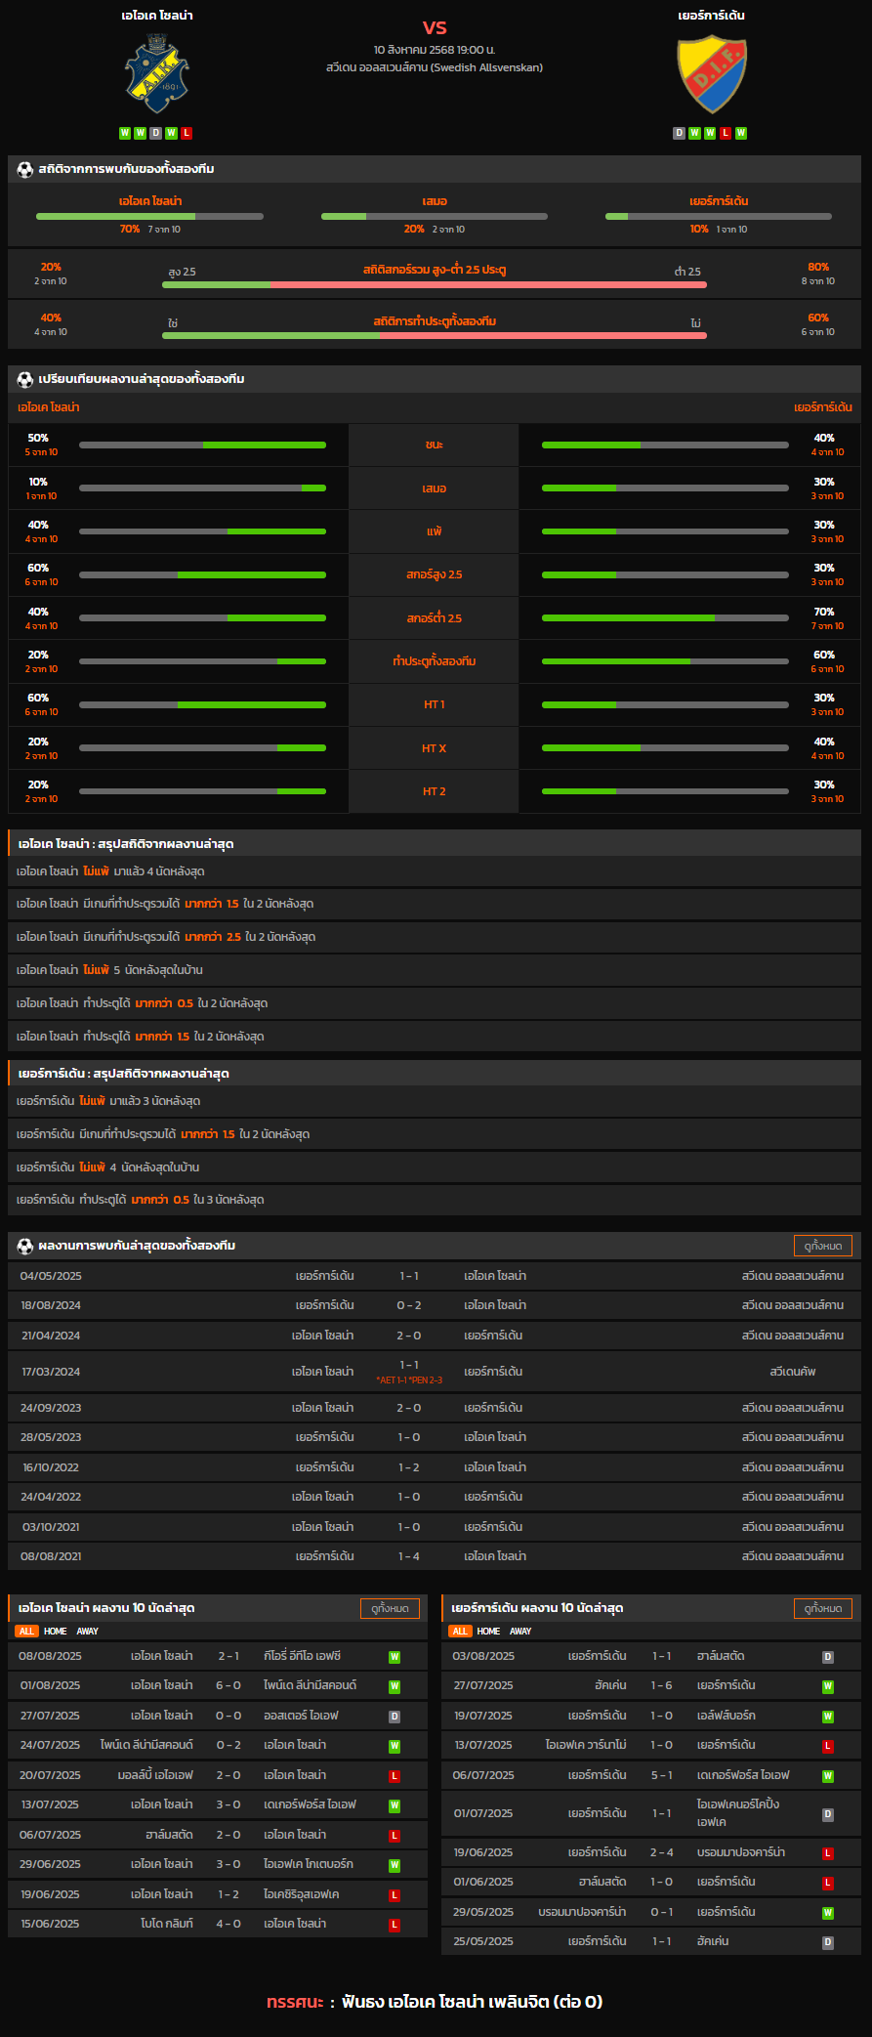The height and width of the screenshot is (2037, 872).
Task: Click the Djurgården 70% under 2.5 comparison bar
Action: [x=665, y=618]
